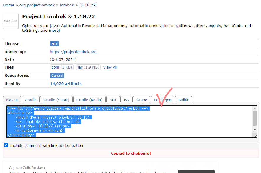This screenshot has width=261, height=173.
Task: Click the snippet scrollbar down arrow
Action: (x=255, y=130)
